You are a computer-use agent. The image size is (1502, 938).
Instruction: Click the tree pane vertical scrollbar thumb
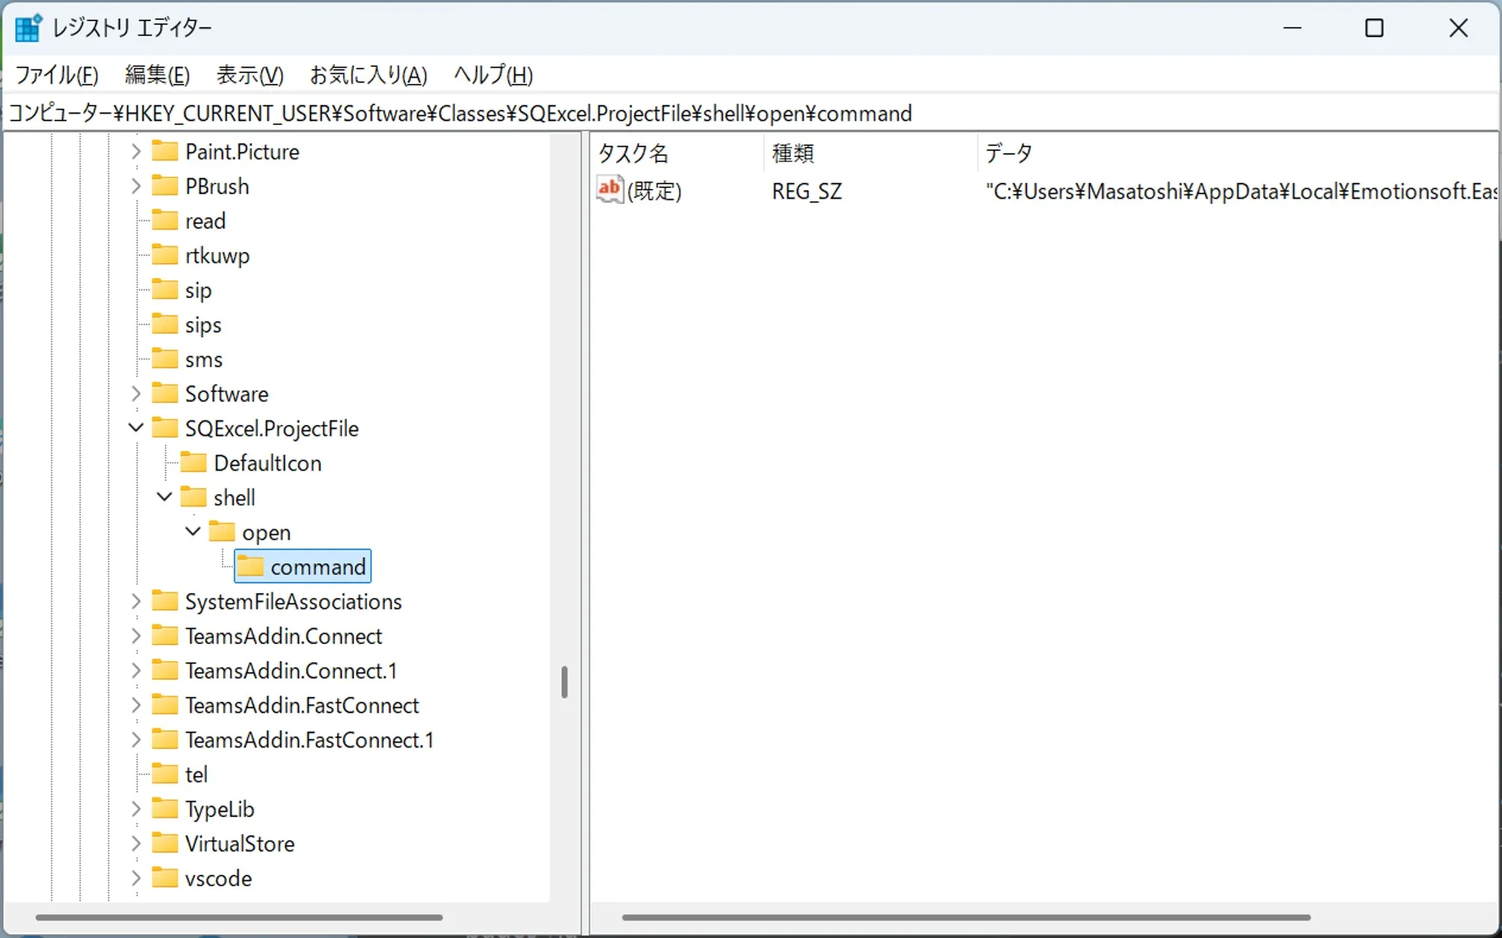coord(564,682)
